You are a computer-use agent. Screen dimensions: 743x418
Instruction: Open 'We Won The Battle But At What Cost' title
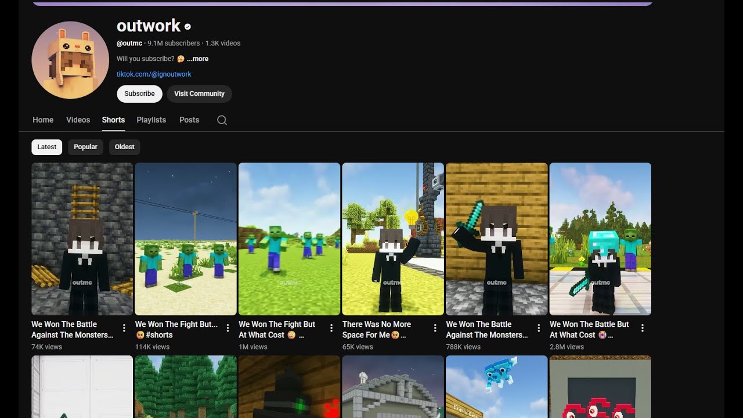point(589,329)
